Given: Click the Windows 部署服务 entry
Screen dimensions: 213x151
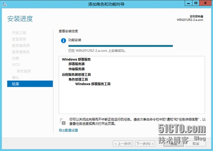Looking at the screenshot, I should point(76,59).
